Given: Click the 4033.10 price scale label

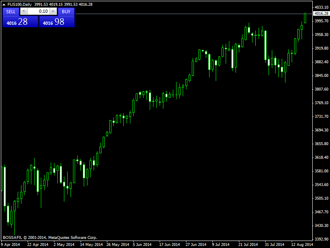Looking at the screenshot, I should 321,7.
